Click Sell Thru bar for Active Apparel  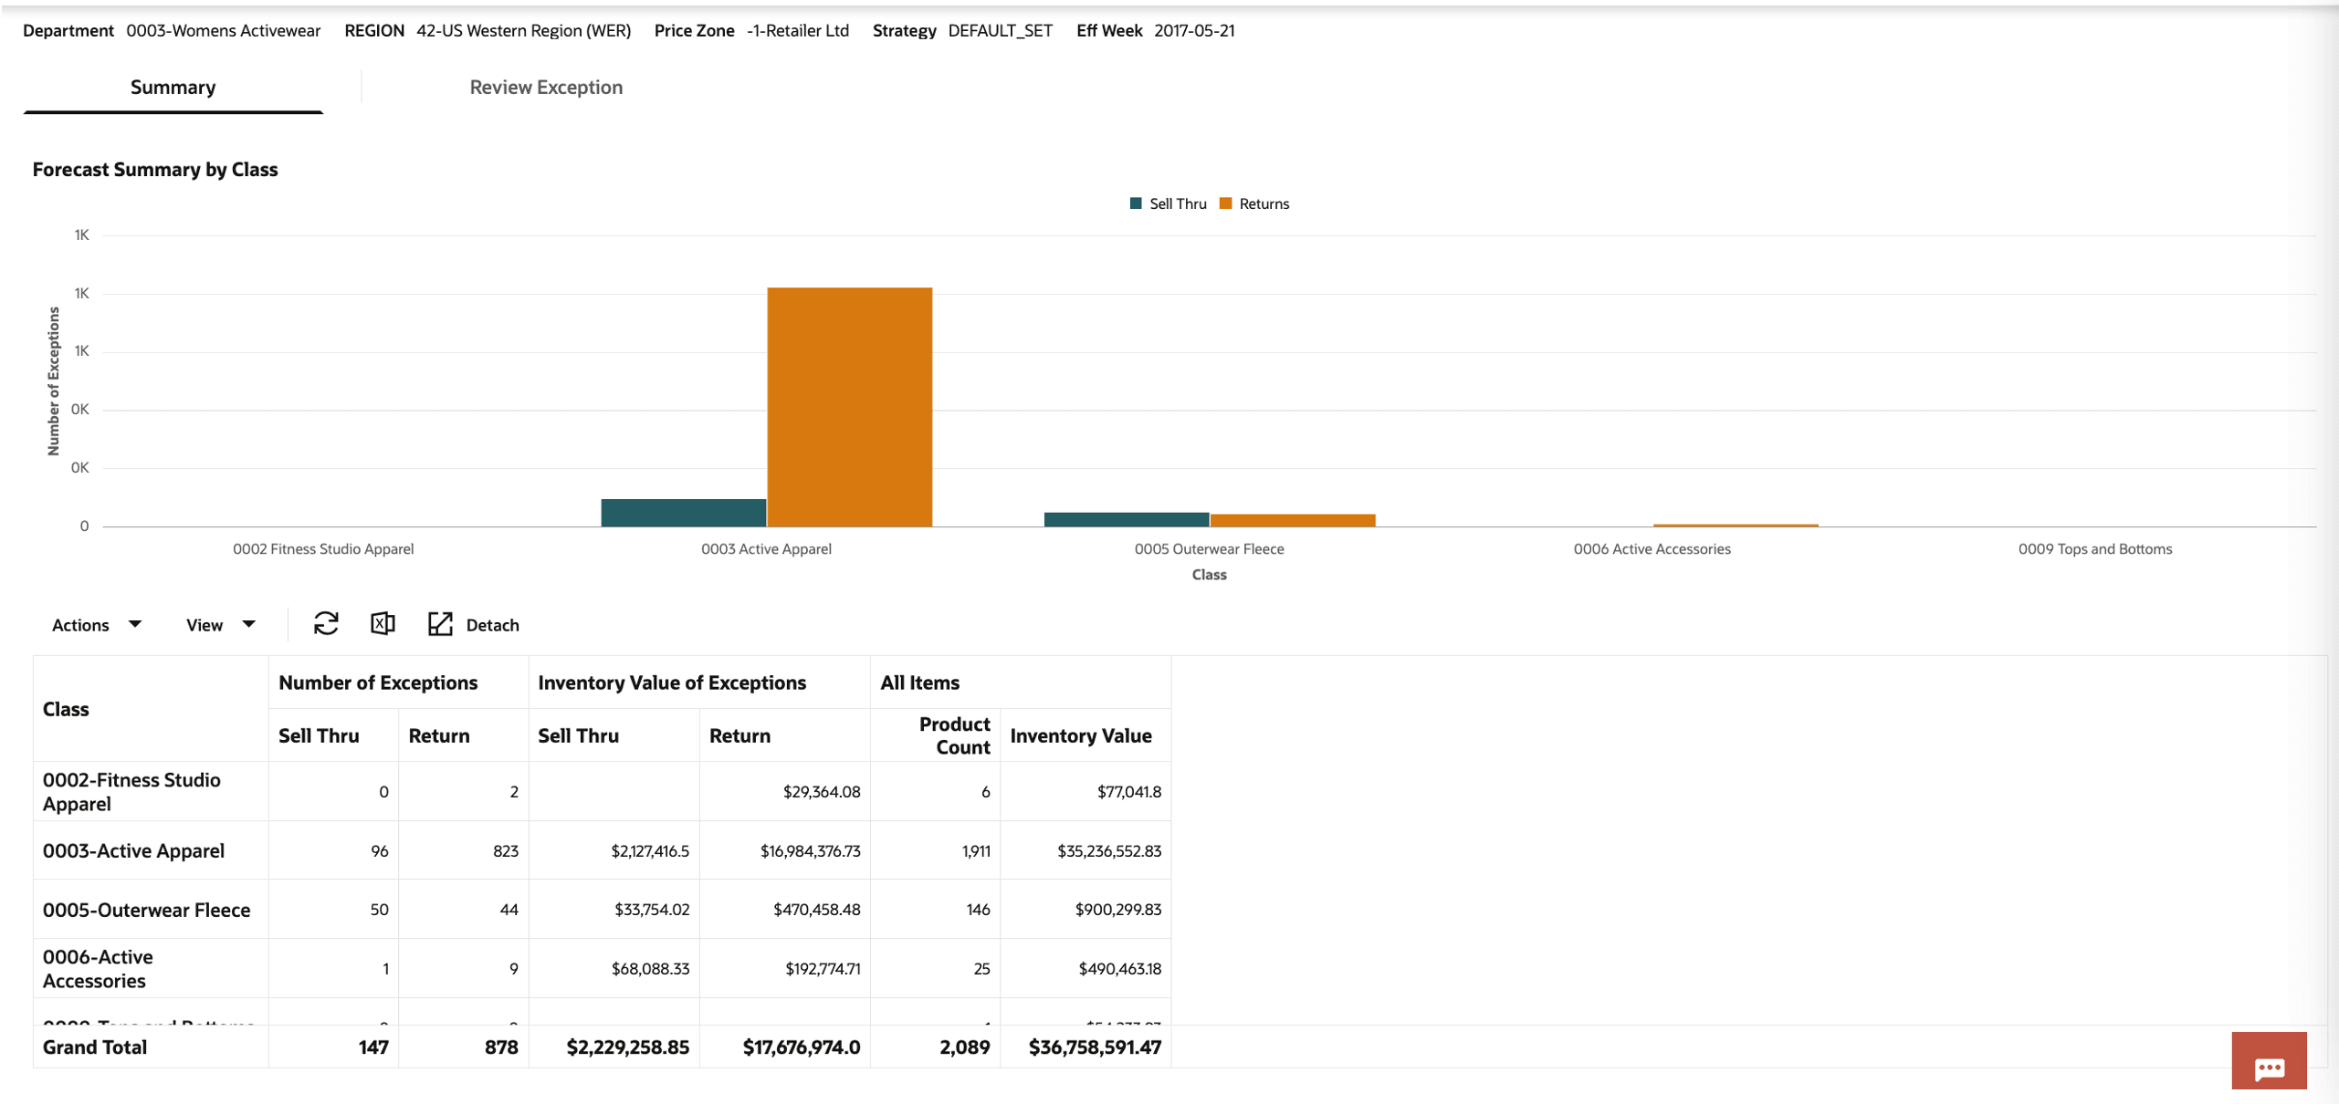tap(683, 513)
